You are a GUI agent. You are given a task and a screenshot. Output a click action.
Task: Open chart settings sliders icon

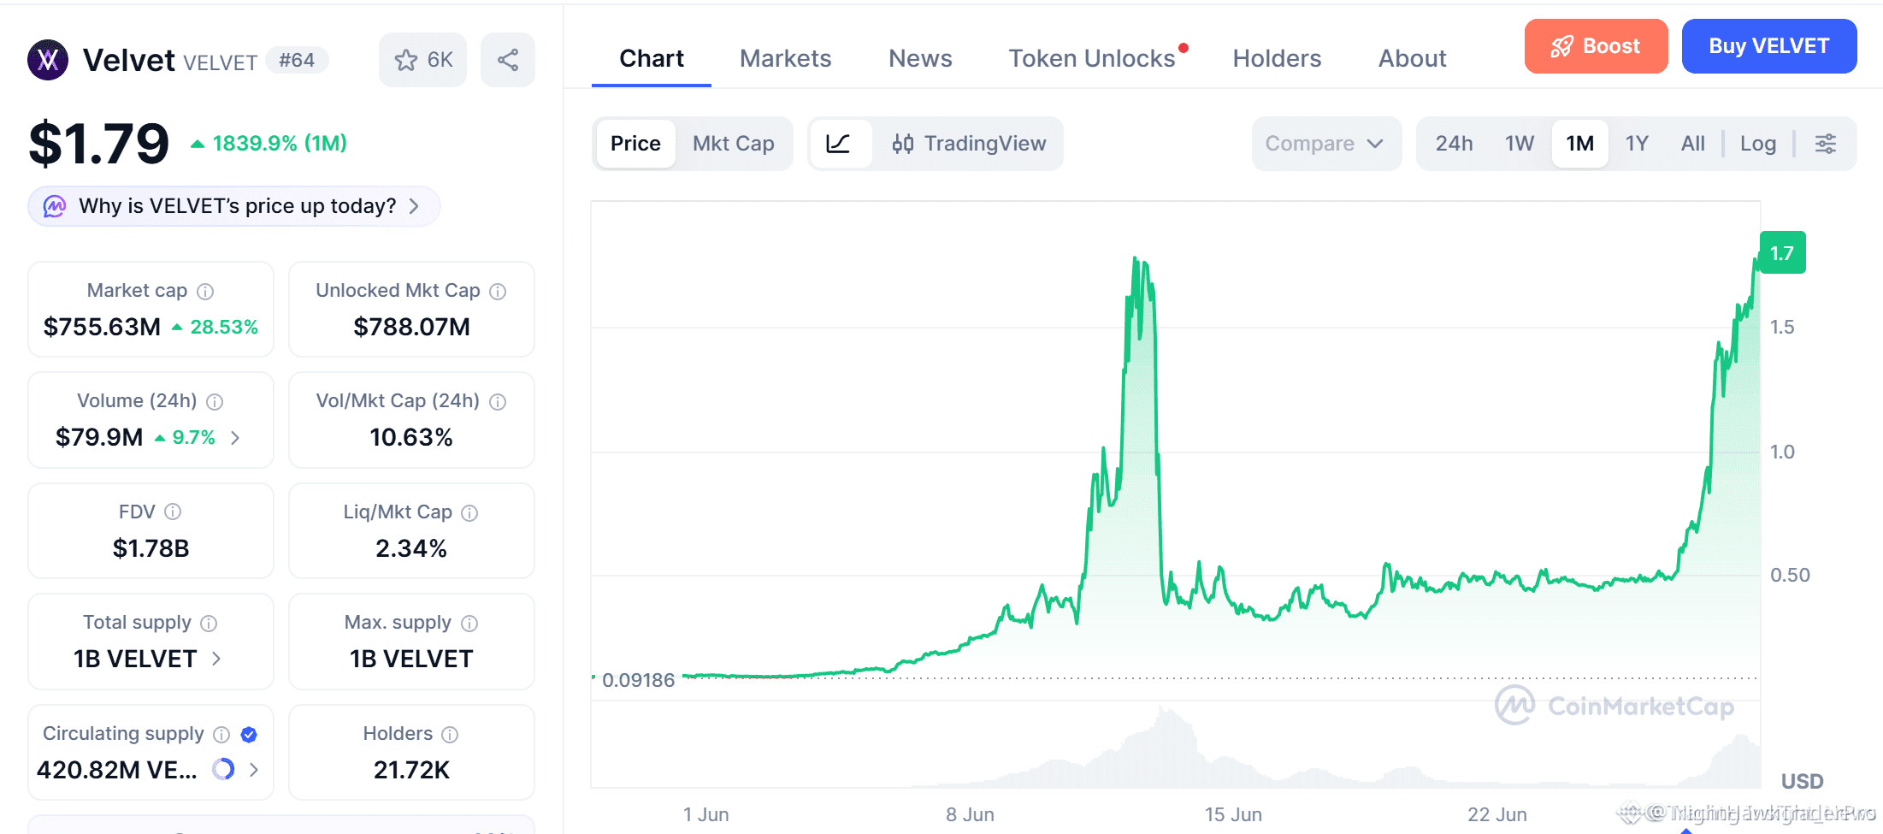point(1826,144)
